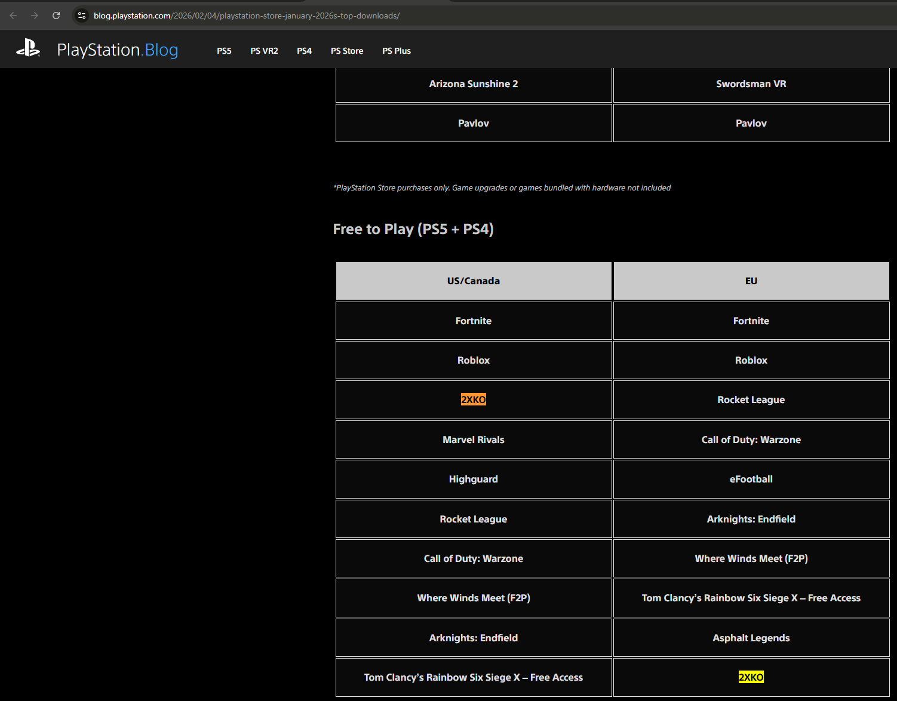The height and width of the screenshot is (701, 897).
Task: Click the Marvel Rivals cell
Action: coord(474,439)
